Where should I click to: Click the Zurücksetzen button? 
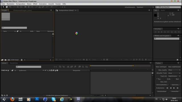(x=162, y=91)
